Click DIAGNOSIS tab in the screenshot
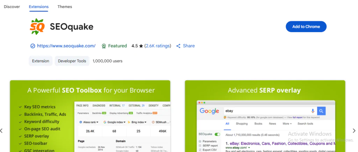This screenshot has width=358, height=152. pos(99,106)
